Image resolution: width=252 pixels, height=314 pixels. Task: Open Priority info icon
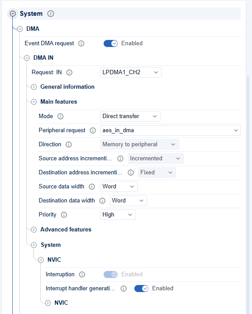click(x=64, y=215)
